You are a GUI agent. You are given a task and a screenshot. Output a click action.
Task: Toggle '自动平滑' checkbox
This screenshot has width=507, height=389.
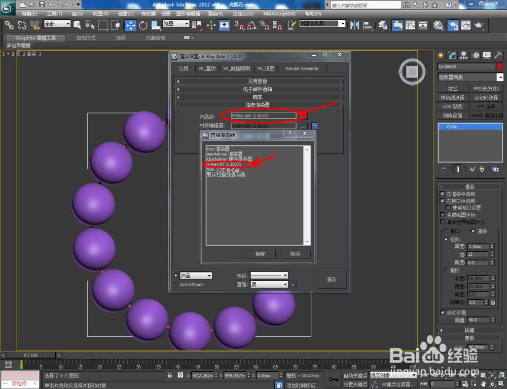coord(442,313)
